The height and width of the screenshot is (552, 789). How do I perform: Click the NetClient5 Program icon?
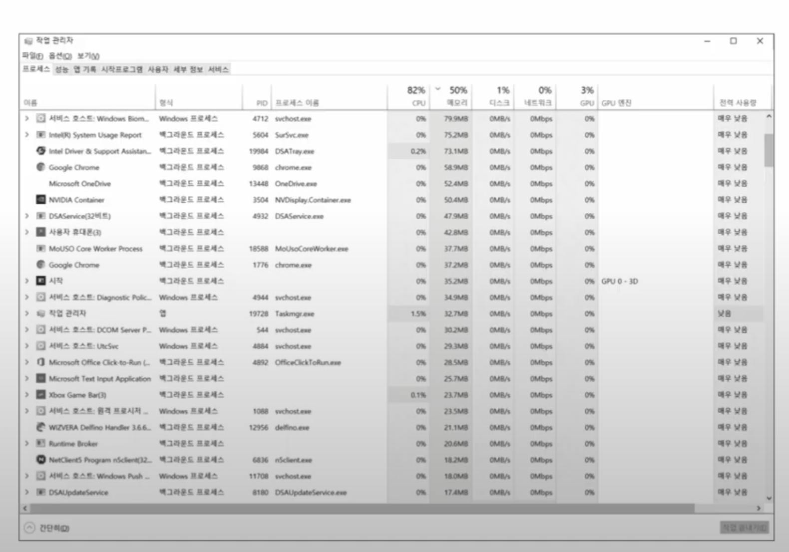tap(41, 460)
